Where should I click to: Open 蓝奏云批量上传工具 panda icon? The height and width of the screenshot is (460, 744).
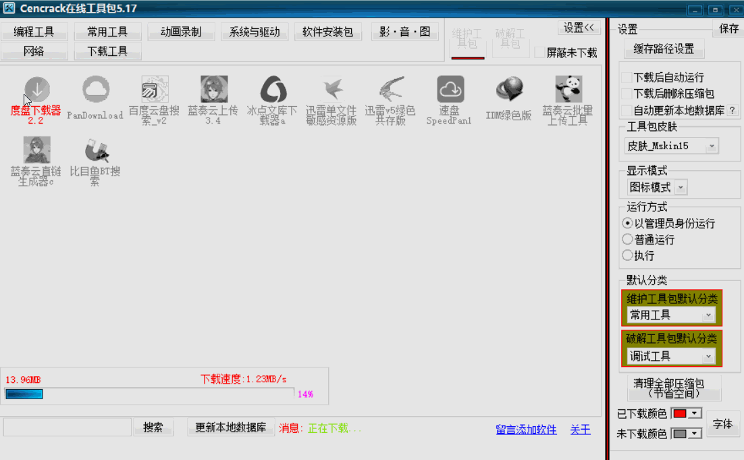point(568,89)
